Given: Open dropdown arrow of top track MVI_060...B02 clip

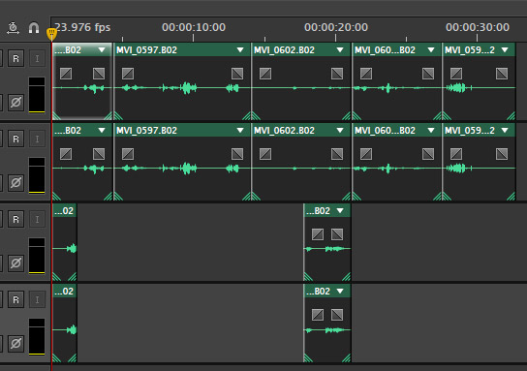Looking at the screenshot, I should coord(431,50).
